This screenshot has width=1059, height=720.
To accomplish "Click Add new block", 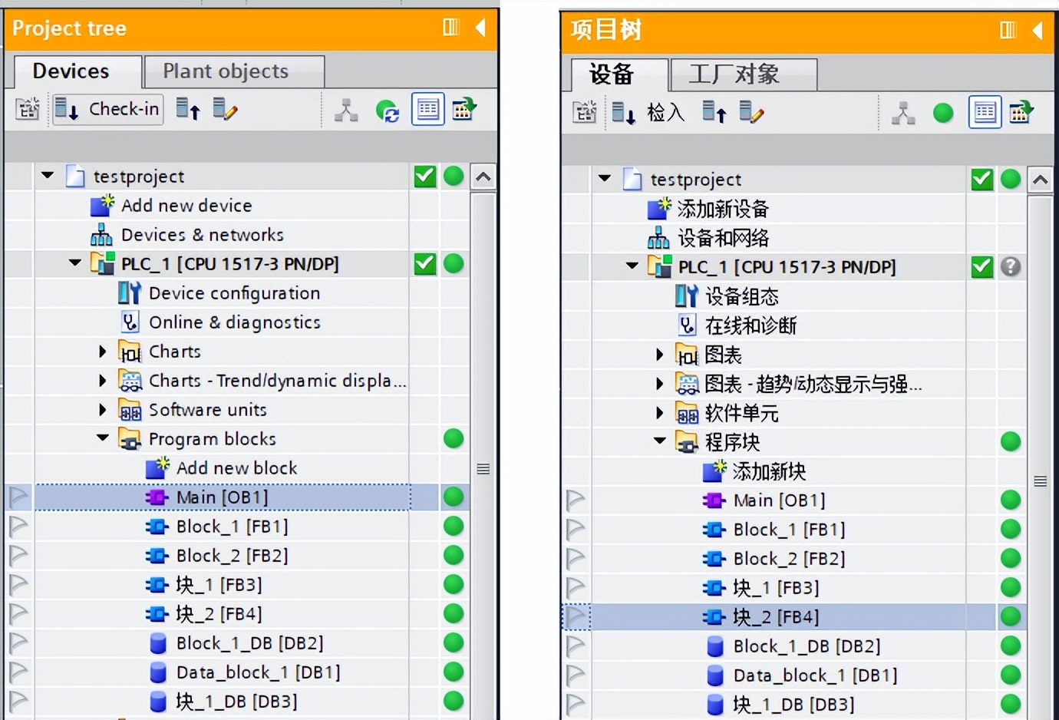I will coord(236,468).
